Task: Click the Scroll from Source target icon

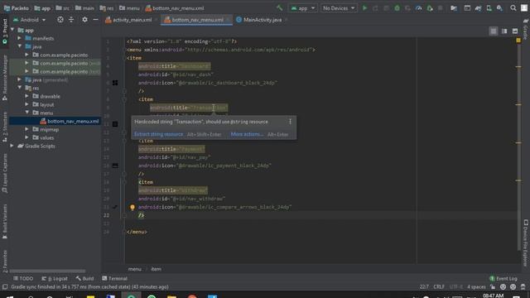Action: [x=60, y=20]
